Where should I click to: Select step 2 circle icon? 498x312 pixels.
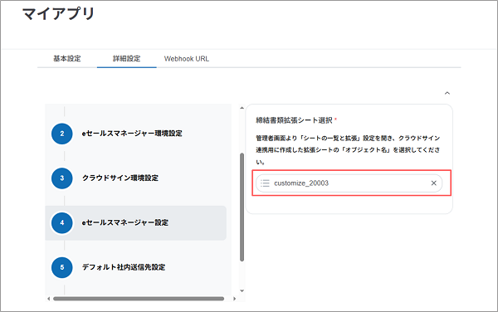click(62, 134)
